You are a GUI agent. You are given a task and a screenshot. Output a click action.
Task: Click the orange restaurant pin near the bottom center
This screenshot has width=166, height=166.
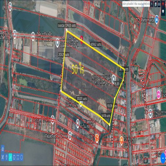(97, 138)
